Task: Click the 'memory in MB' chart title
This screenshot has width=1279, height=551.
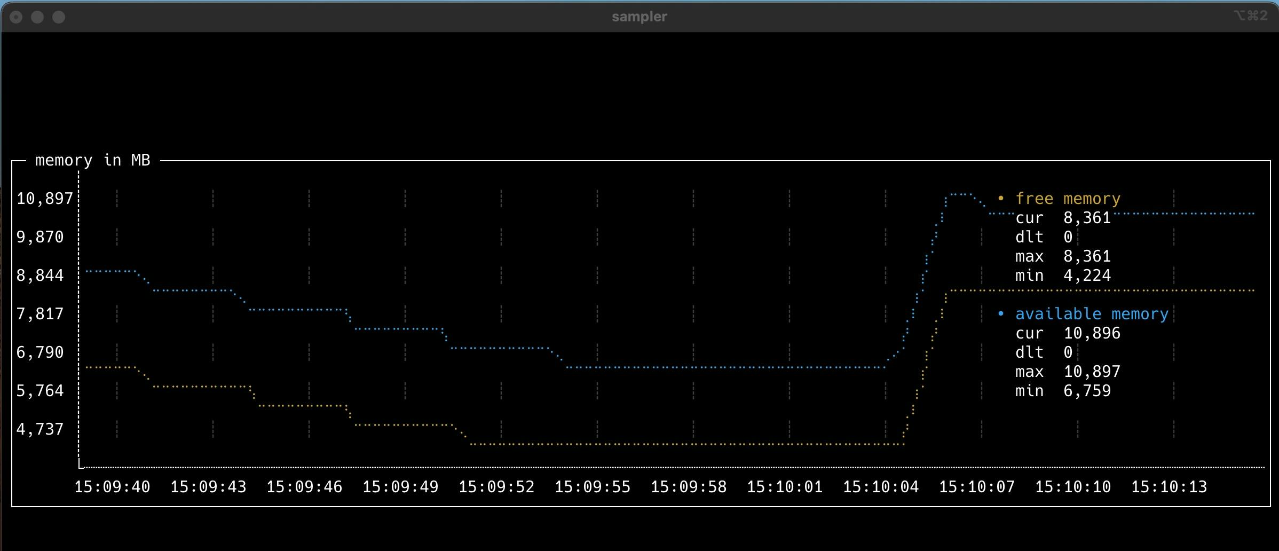Action: coord(92,160)
